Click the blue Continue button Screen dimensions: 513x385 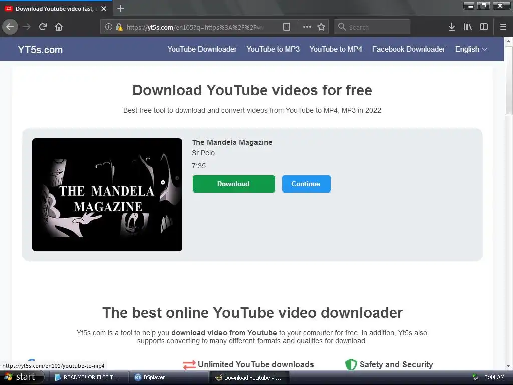tap(306, 184)
